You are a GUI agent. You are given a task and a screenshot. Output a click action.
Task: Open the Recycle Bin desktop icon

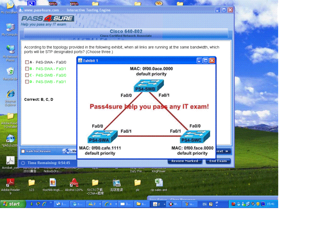pyautogui.click(x=10, y=72)
